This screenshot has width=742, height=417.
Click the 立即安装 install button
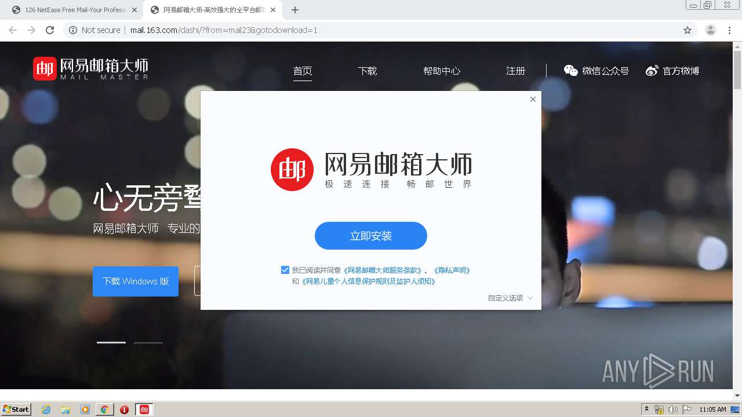pyautogui.click(x=371, y=236)
